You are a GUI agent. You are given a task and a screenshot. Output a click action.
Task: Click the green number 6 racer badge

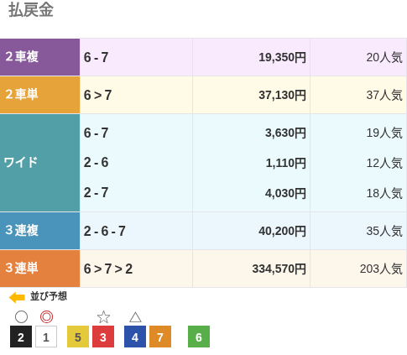click(x=199, y=337)
